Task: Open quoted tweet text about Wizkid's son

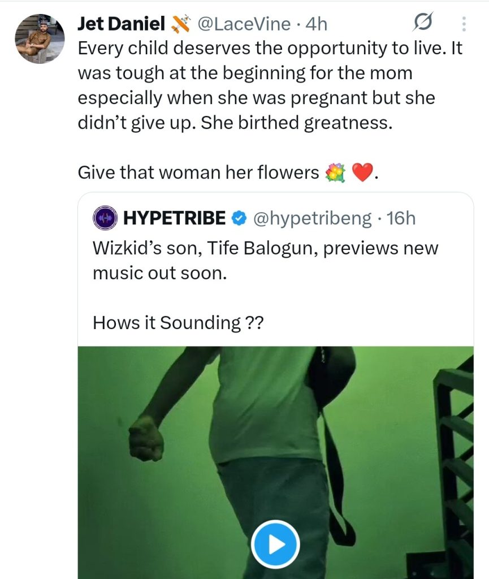Action: pos(266,260)
